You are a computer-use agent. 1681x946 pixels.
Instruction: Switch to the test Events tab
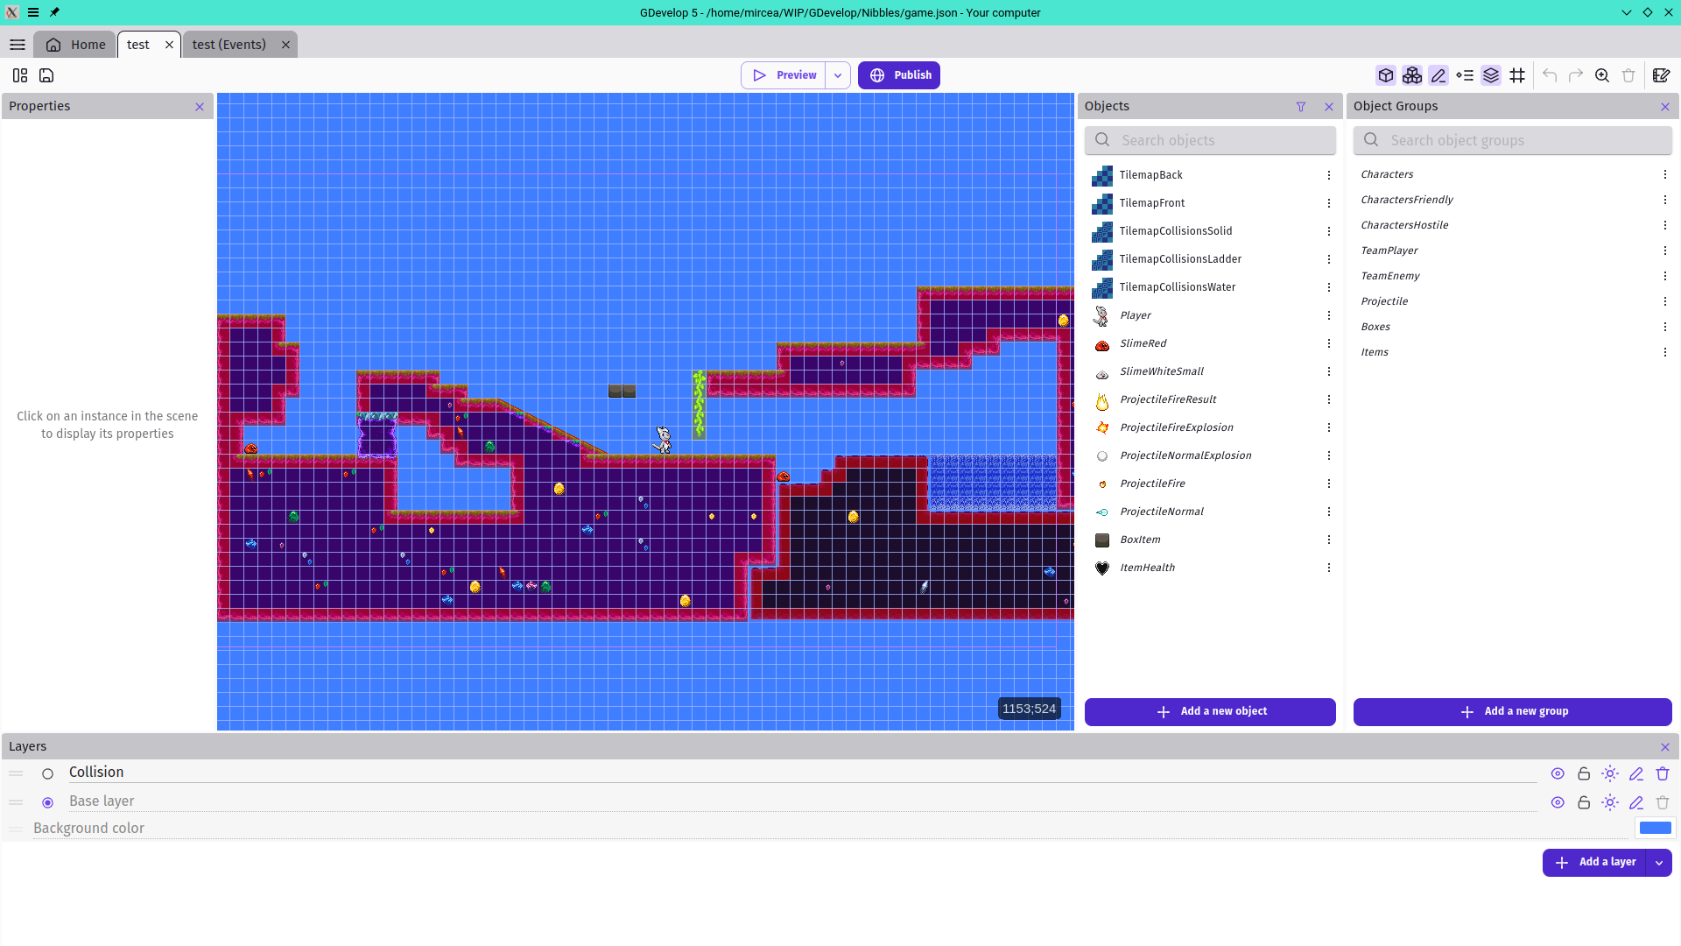pos(228,44)
